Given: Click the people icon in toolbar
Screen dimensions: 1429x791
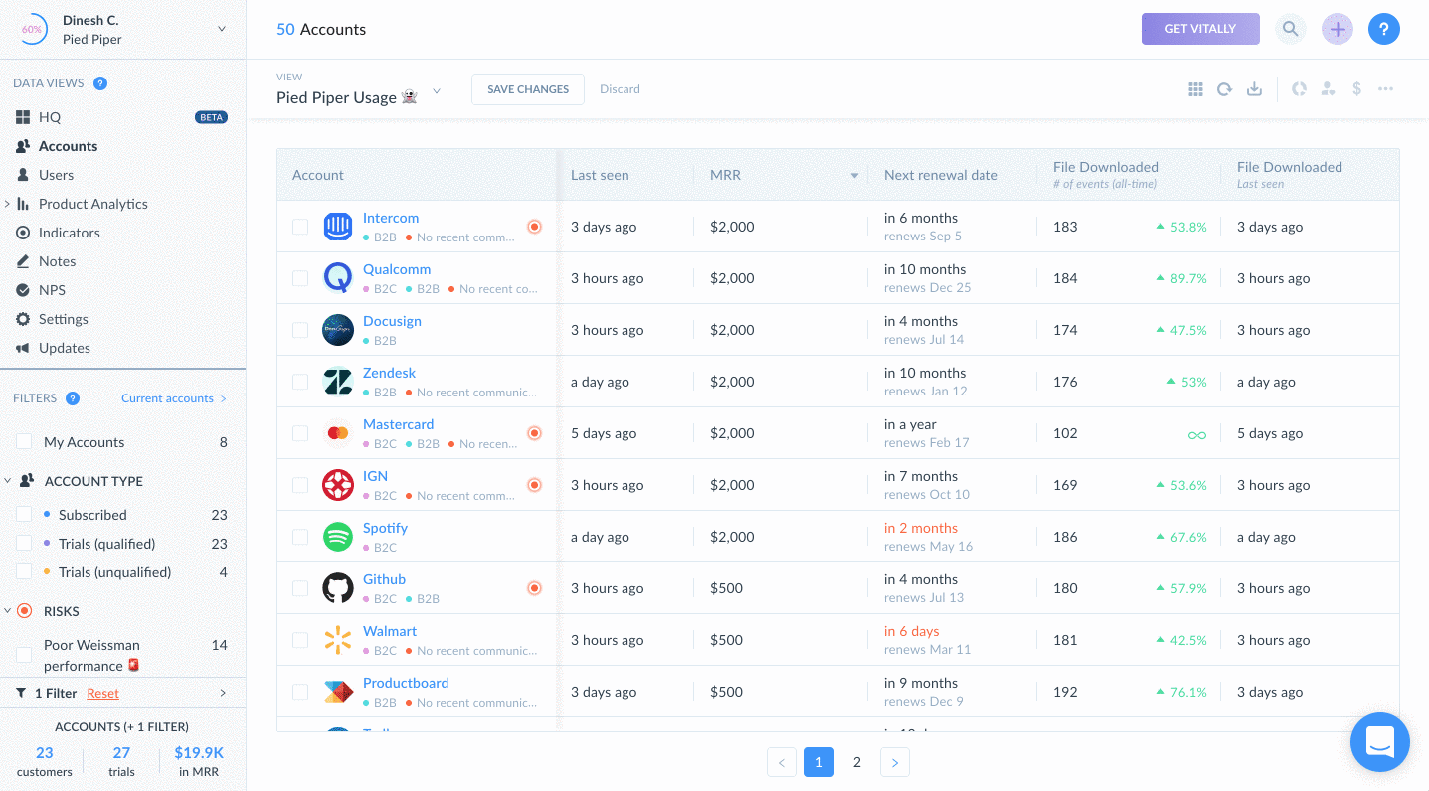Looking at the screenshot, I should [x=1328, y=89].
